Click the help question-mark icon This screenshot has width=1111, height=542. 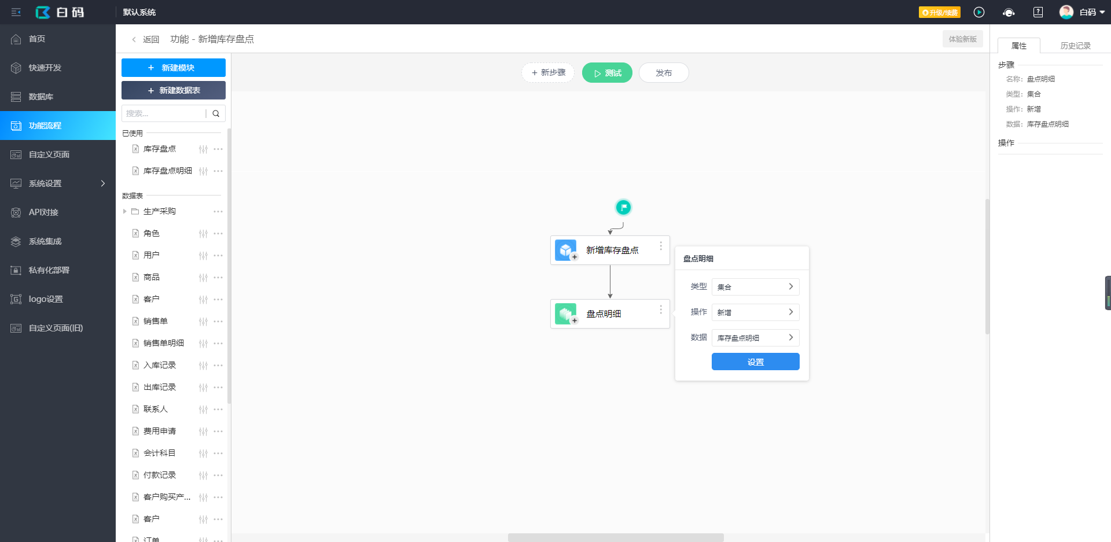coord(1038,12)
